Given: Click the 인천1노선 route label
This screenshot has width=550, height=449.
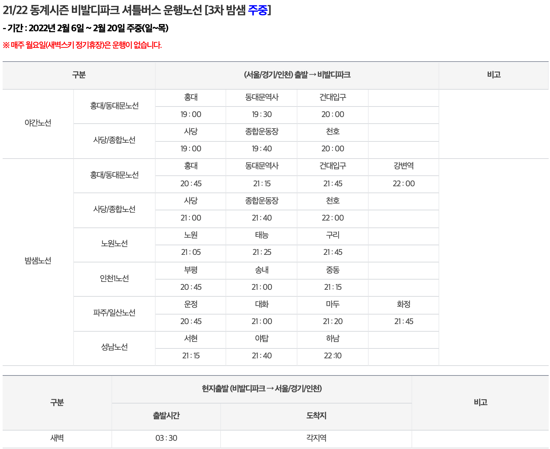Looking at the screenshot, I should pyautogui.click(x=114, y=278).
